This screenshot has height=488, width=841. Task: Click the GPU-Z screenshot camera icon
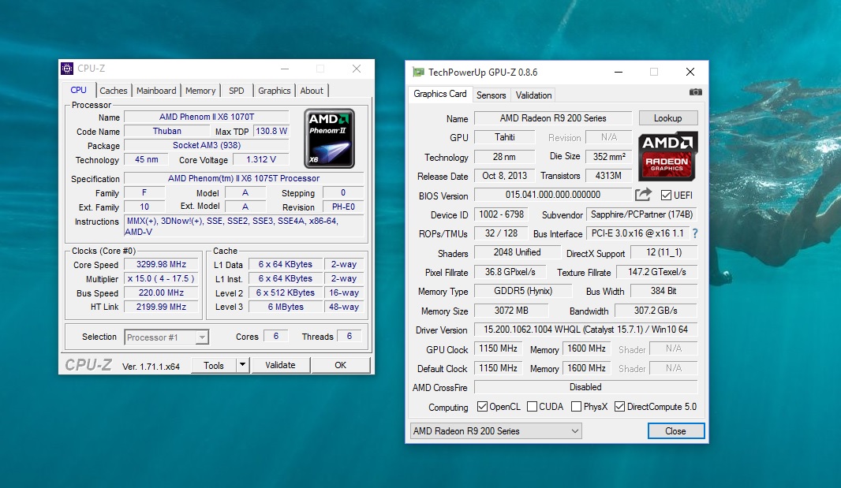click(x=695, y=93)
